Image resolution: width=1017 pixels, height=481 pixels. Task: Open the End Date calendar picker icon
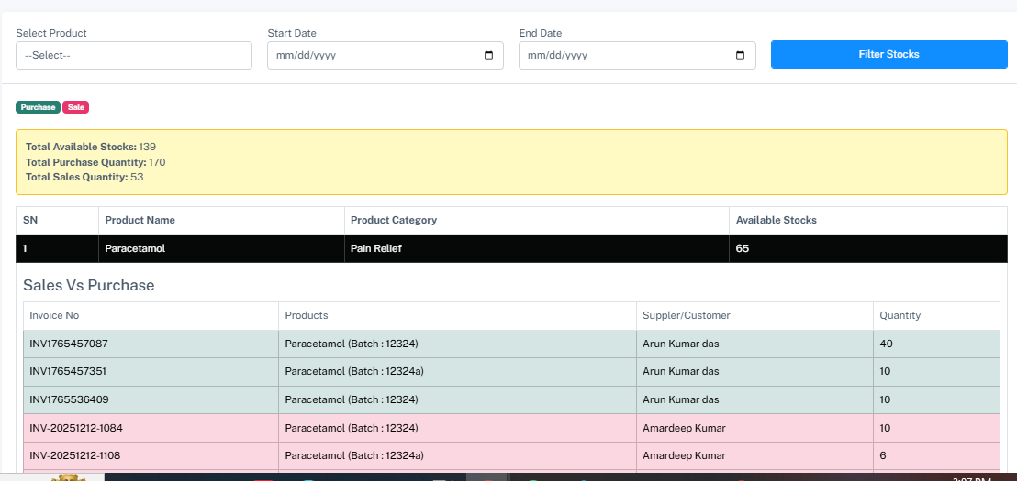point(740,56)
